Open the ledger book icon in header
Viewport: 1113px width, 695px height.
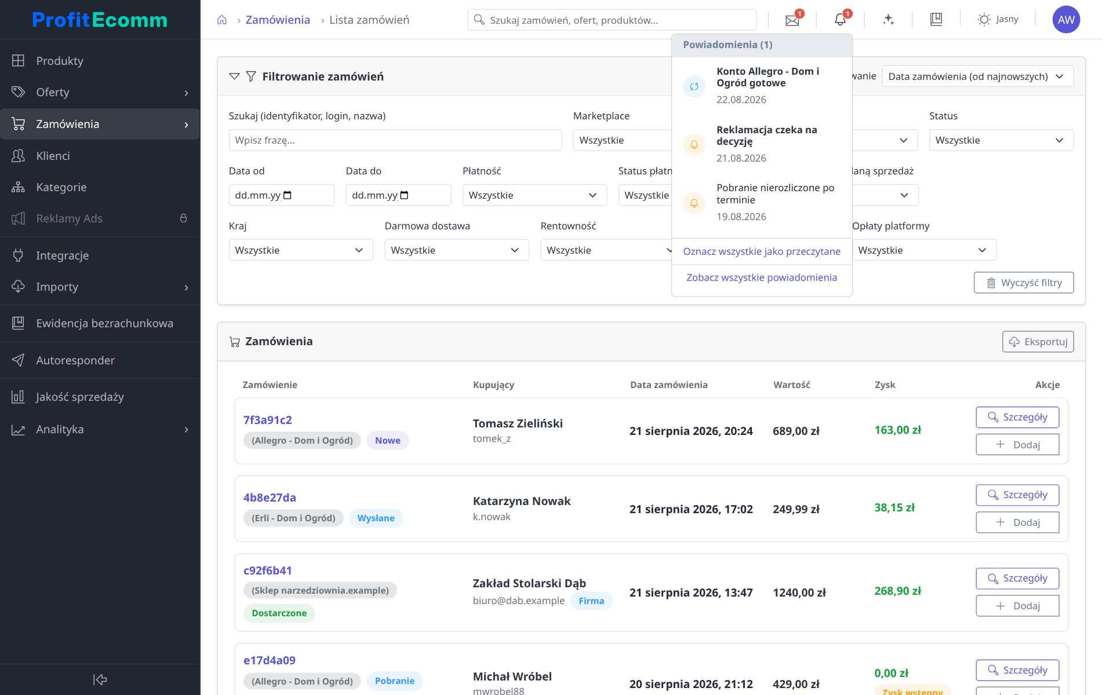(936, 20)
